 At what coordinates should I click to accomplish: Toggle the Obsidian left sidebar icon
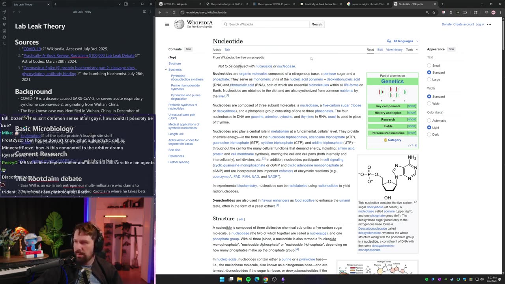pos(4,4)
